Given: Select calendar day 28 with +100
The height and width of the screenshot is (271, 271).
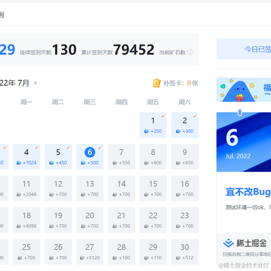Looking at the screenshot, I should tap(121, 252).
